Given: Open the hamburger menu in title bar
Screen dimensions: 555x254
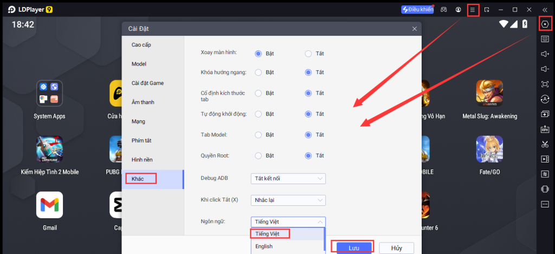Looking at the screenshot, I should pos(473,10).
